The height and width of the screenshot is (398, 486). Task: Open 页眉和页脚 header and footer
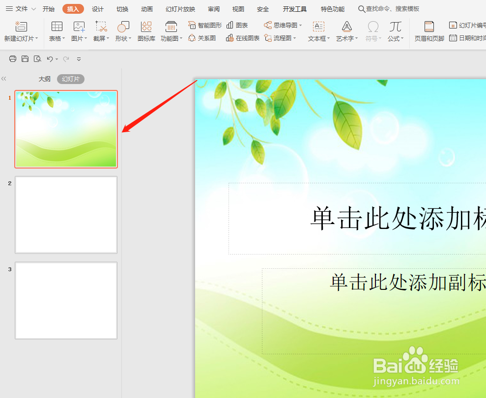point(429,31)
